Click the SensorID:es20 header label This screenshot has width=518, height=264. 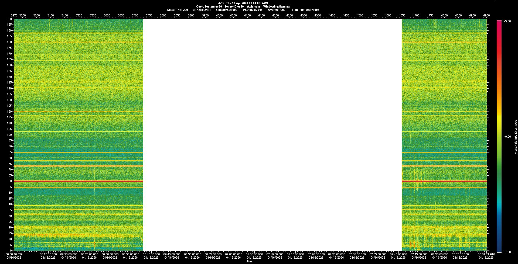click(x=234, y=6)
